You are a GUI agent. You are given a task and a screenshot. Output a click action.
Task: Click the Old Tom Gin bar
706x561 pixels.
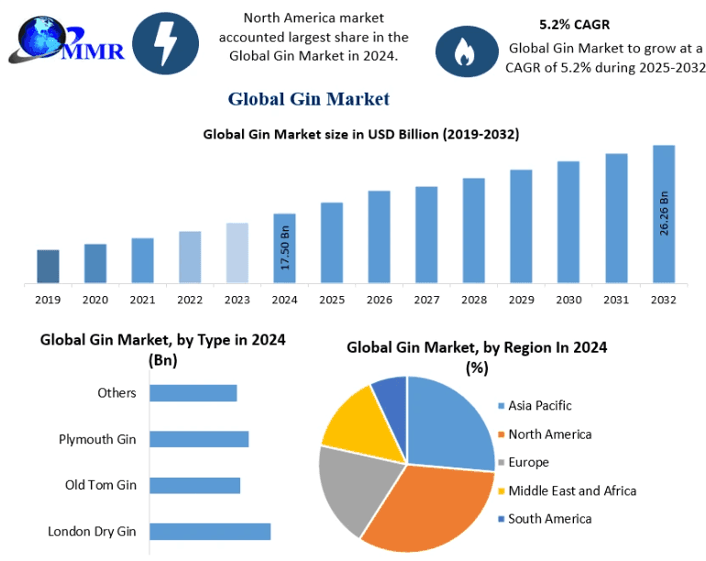pos(194,486)
